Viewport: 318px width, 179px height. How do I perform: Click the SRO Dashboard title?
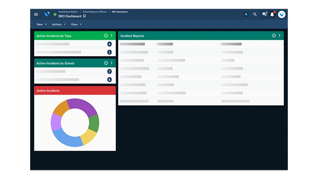[70, 16]
